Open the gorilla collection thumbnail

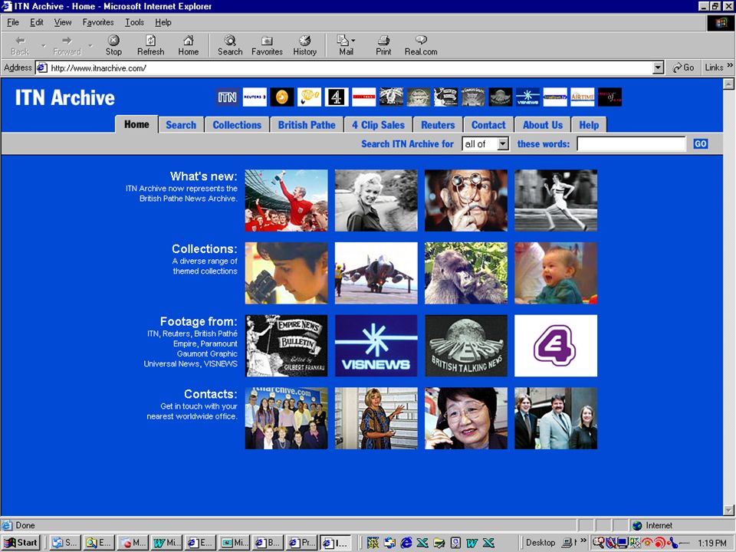[x=466, y=273]
